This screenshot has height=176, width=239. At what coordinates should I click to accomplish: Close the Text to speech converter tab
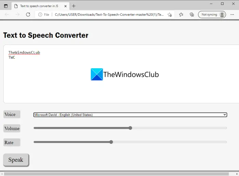click(x=66, y=6)
